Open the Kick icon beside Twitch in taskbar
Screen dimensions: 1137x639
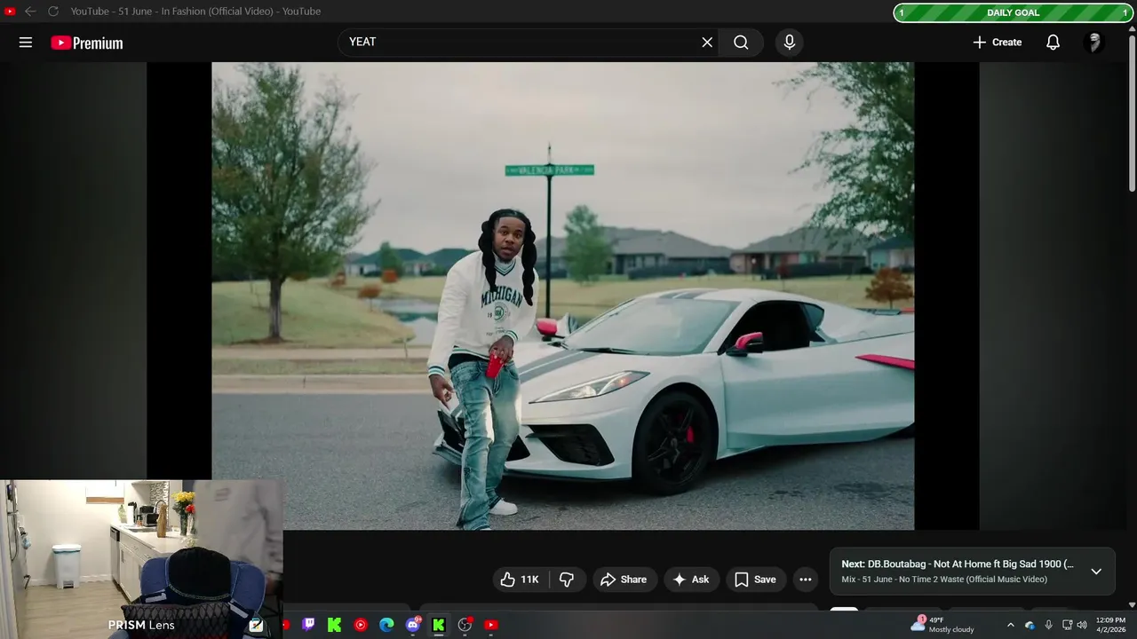(334, 625)
